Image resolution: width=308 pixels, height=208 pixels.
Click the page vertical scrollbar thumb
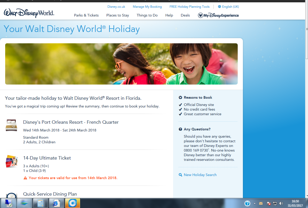pos(307,29)
